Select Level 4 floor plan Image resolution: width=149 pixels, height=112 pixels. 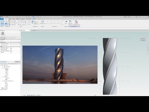tap(7, 74)
